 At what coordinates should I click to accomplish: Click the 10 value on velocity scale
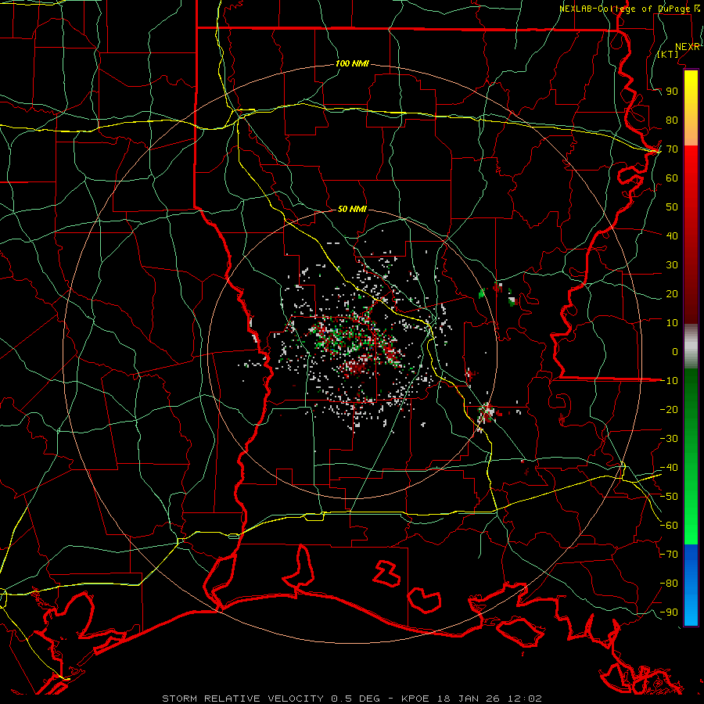672,323
